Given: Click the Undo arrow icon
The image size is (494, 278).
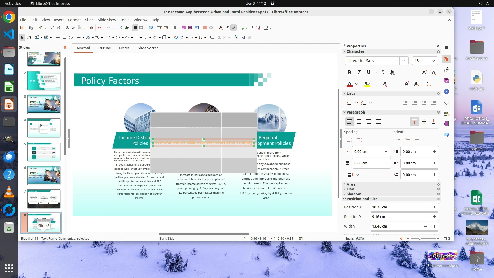Looking at the screenshot, I should 99,28.
